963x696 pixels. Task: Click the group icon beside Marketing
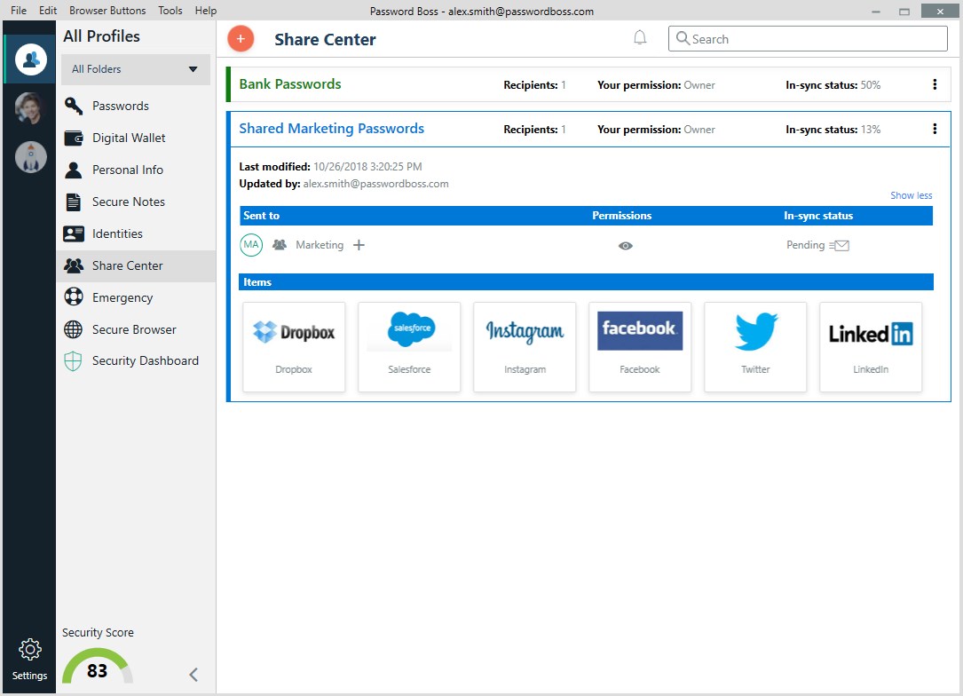coord(280,244)
